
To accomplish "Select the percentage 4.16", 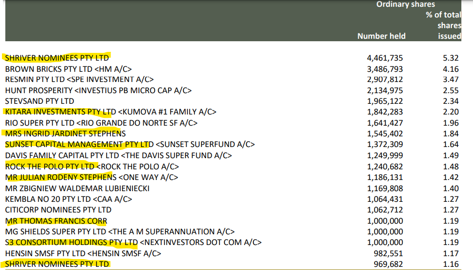I will (451, 69).
